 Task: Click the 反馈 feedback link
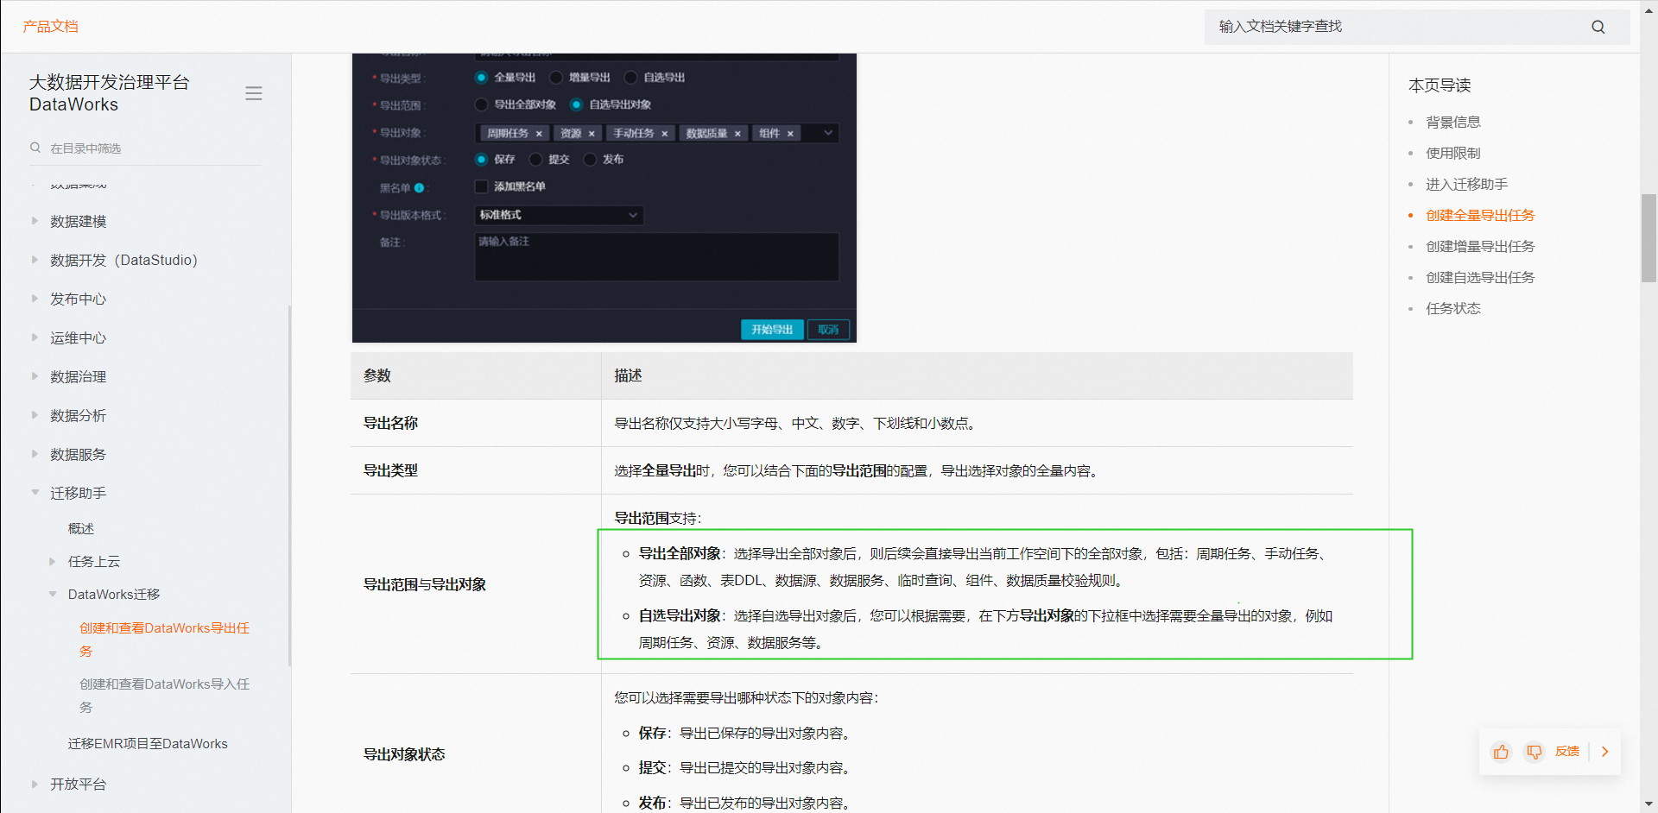pyautogui.click(x=1566, y=752)
